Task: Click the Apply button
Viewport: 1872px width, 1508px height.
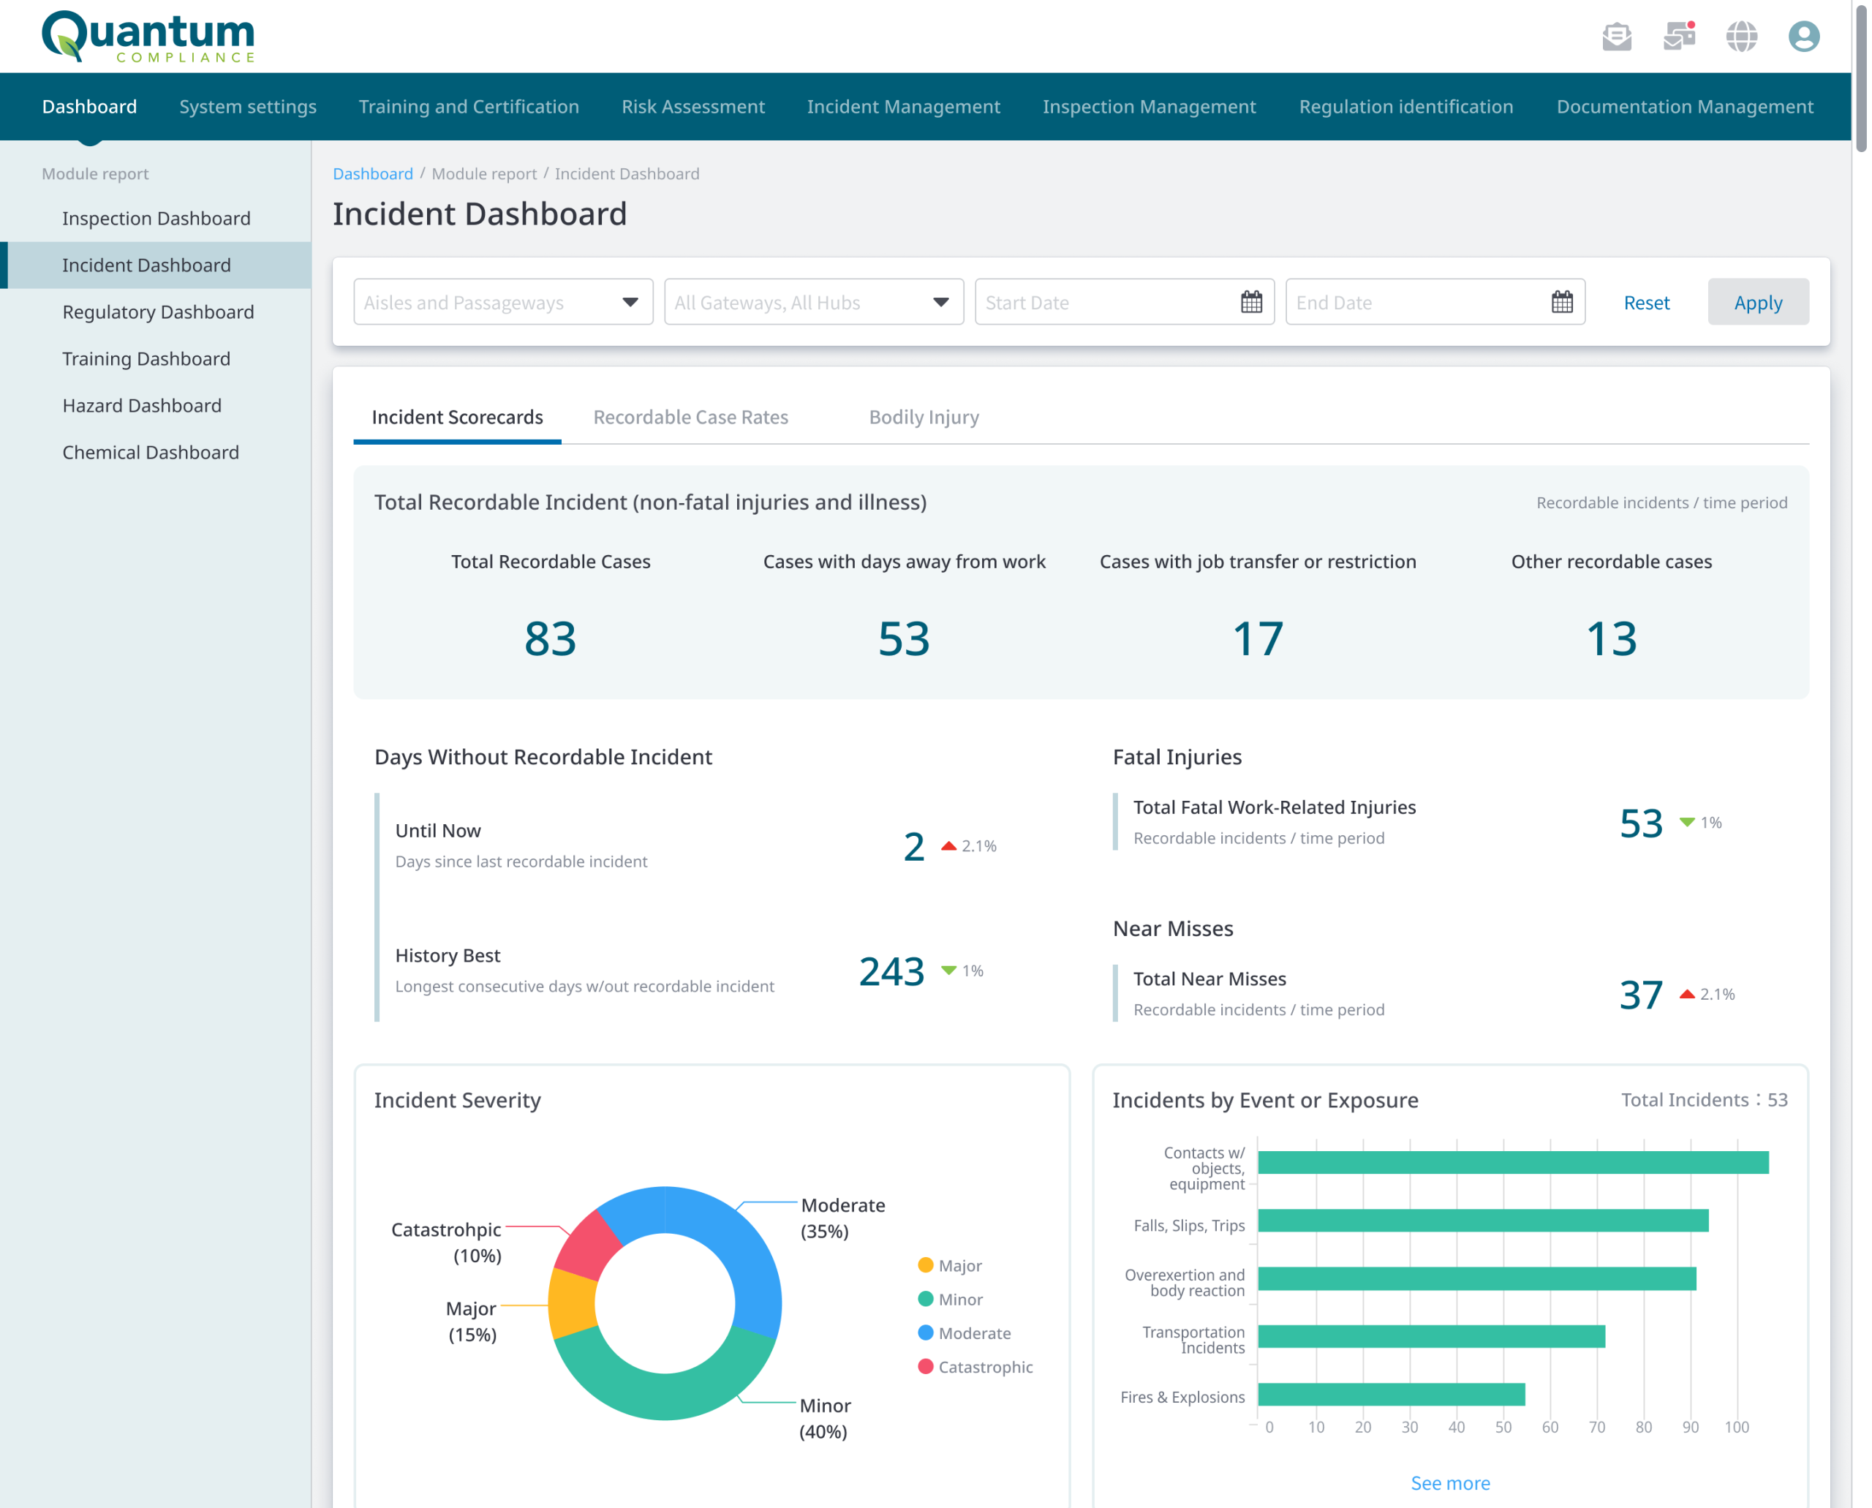Action: [x=1758, y=302]
